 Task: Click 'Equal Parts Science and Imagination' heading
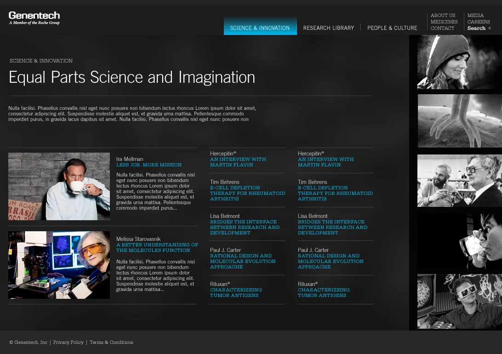132,77
